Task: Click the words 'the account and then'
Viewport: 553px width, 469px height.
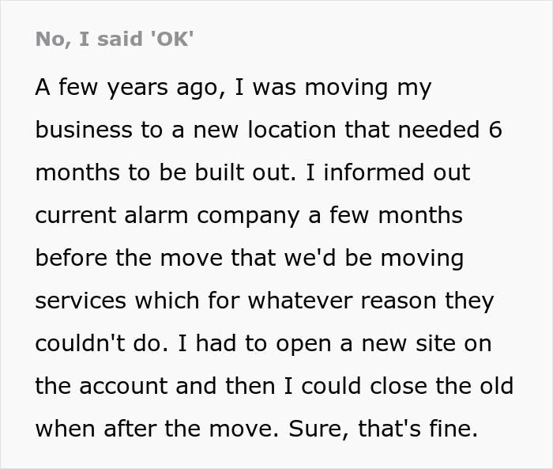Action: pos(155,386)
